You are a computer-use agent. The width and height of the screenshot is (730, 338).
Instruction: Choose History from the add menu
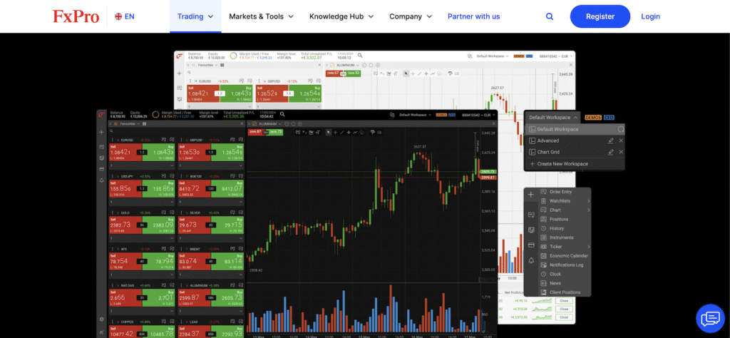tap(556, 228)
